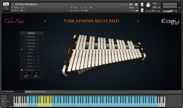Click the Tune knob
This screenshot has width=183, height=108.
pyautogui.click(x=148, y=6)
